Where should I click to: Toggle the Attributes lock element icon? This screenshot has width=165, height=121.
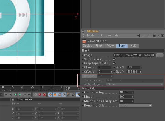pos(154,36)
